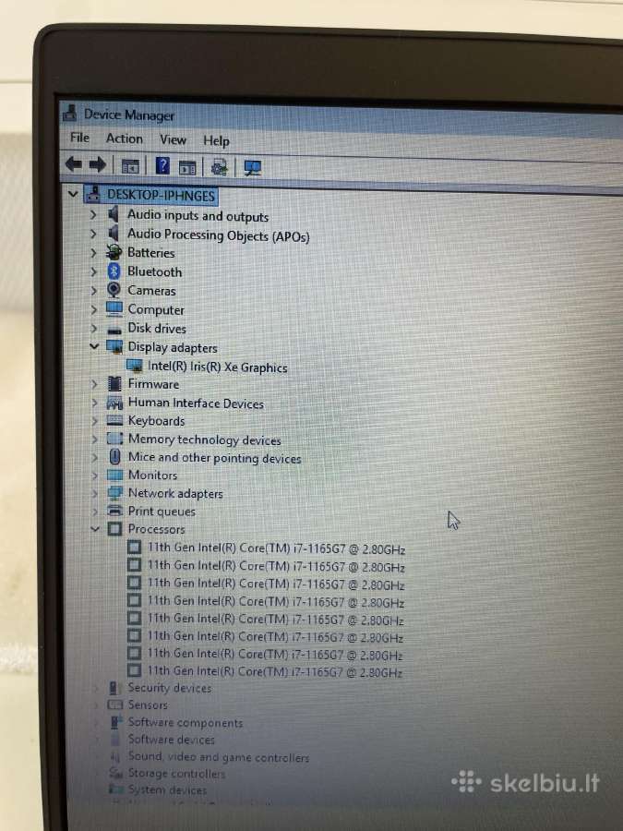This screenshot has height=831, width=623.
Task: Select Memory technology devices label
Action: [x=205, y=440]
